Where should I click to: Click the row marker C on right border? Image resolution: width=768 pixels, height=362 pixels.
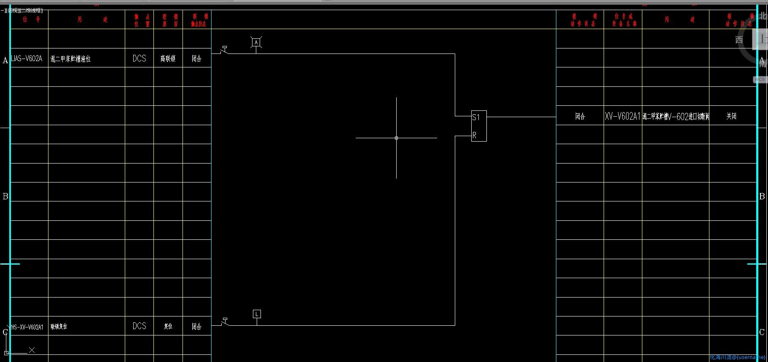pyautogui.click(x=762, y=332)
